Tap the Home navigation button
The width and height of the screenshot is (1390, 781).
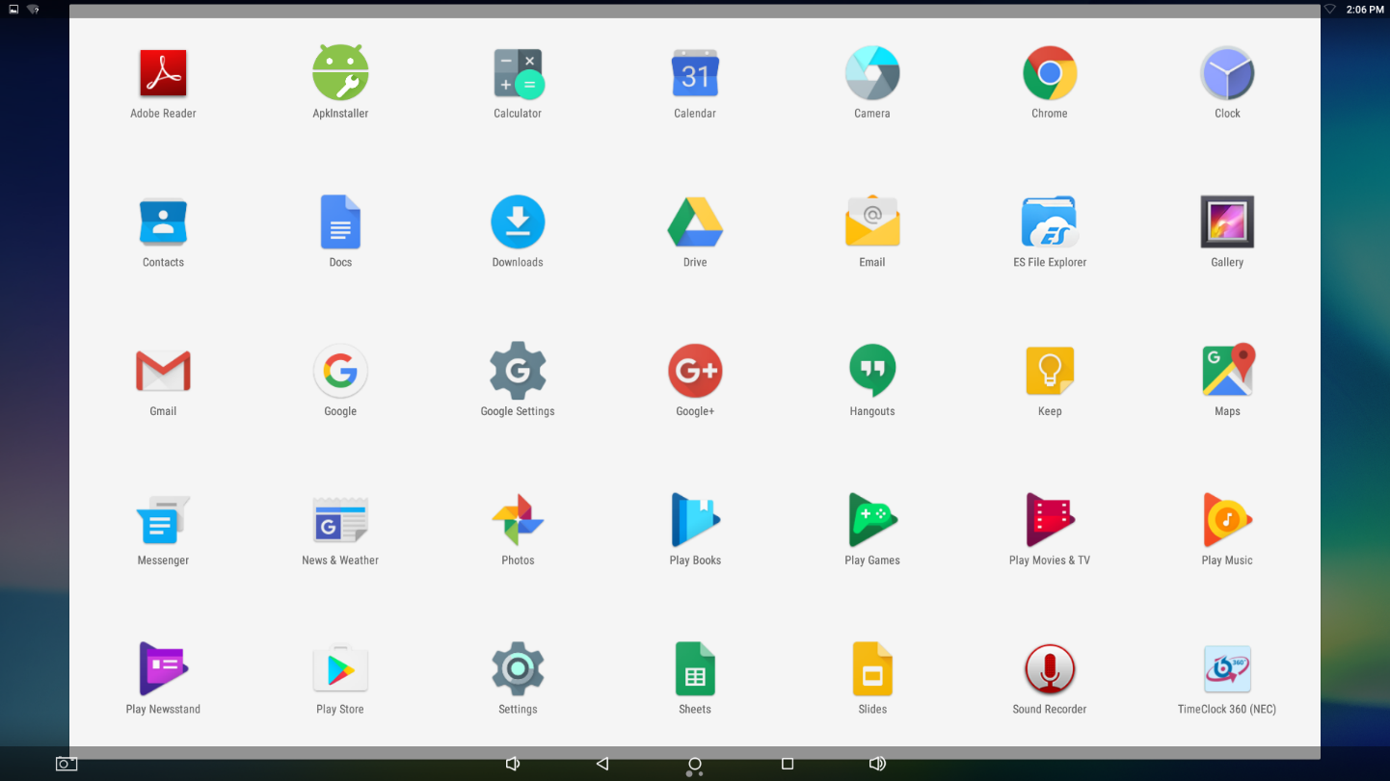pyautogui.click(x=695, y=765)
